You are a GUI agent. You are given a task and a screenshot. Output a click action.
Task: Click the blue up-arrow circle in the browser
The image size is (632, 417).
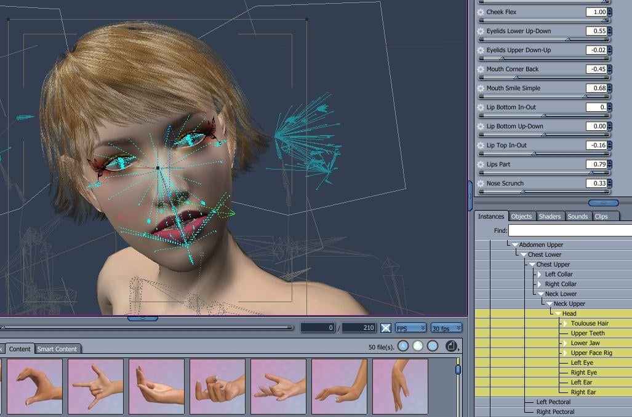(403, 346)
